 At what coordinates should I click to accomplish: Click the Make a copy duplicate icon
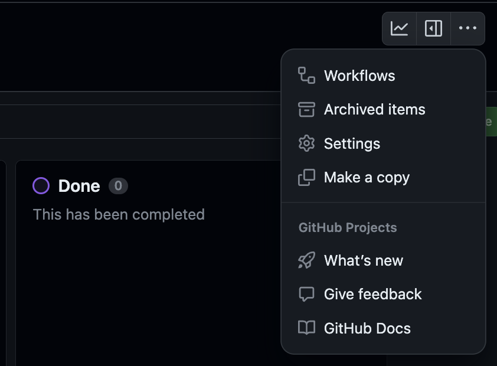306,177
